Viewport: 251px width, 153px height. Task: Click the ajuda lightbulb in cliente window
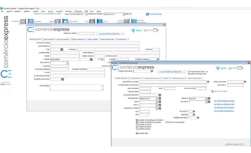coord(133,30)
